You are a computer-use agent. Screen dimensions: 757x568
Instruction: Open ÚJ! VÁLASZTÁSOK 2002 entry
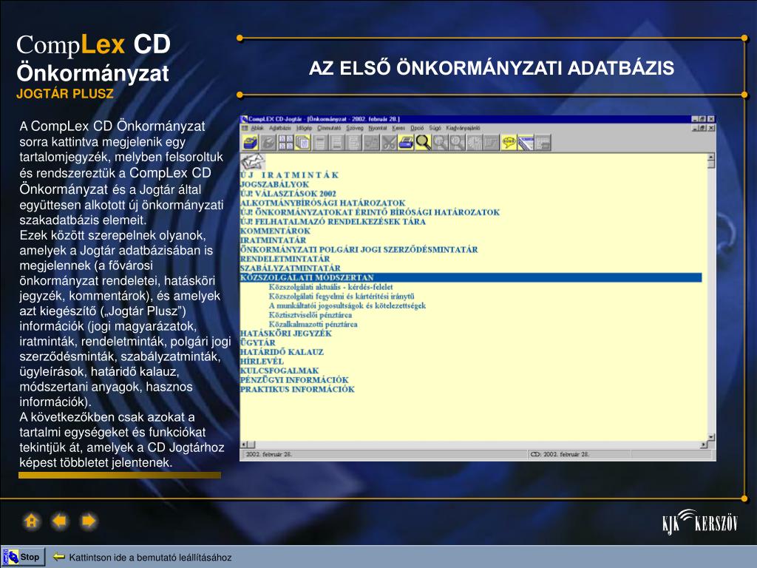pos(288,194)
